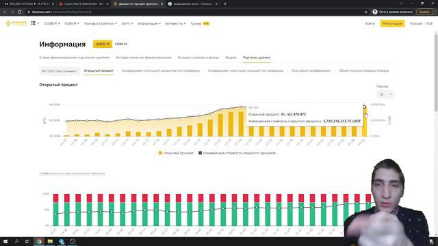Select the COIN-M toggle under Информация
Image resolution: width=438 pixels, height=246 pixels.
pyautogui.click(x=121, y=44)
